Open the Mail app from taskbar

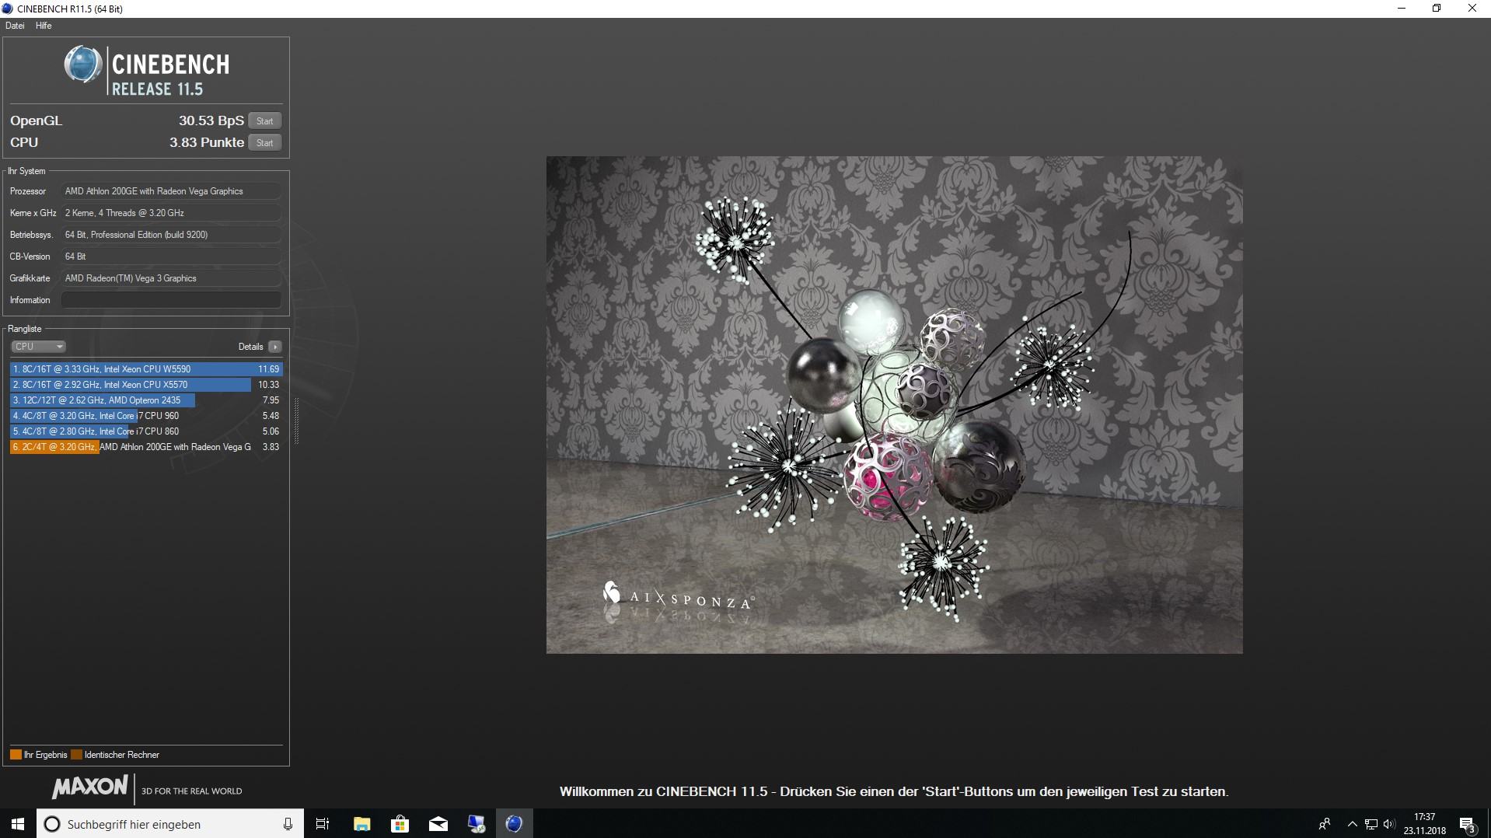click(438, 824)
